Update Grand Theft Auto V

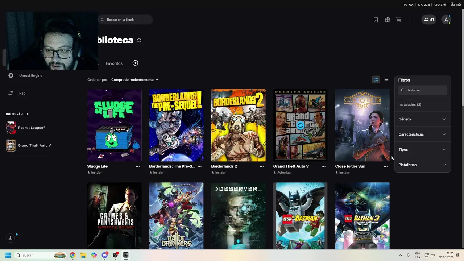click(282, 173)
